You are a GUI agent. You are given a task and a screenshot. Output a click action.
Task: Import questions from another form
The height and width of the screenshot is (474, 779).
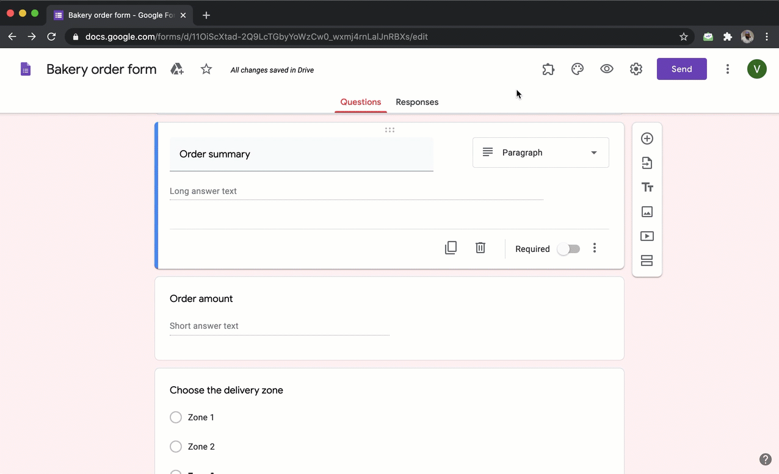click(x=647, y=163)
